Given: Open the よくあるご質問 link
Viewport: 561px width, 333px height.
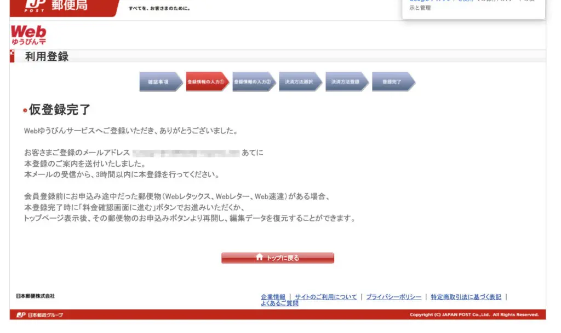Looking at the screenshot, I should [279, 303].
